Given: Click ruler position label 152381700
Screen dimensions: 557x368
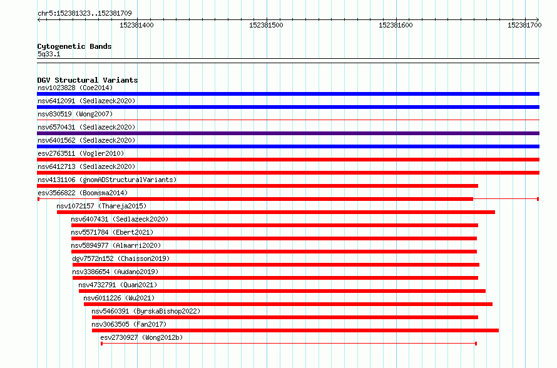Looking at the screenshot, I should (x=524, y=25).
